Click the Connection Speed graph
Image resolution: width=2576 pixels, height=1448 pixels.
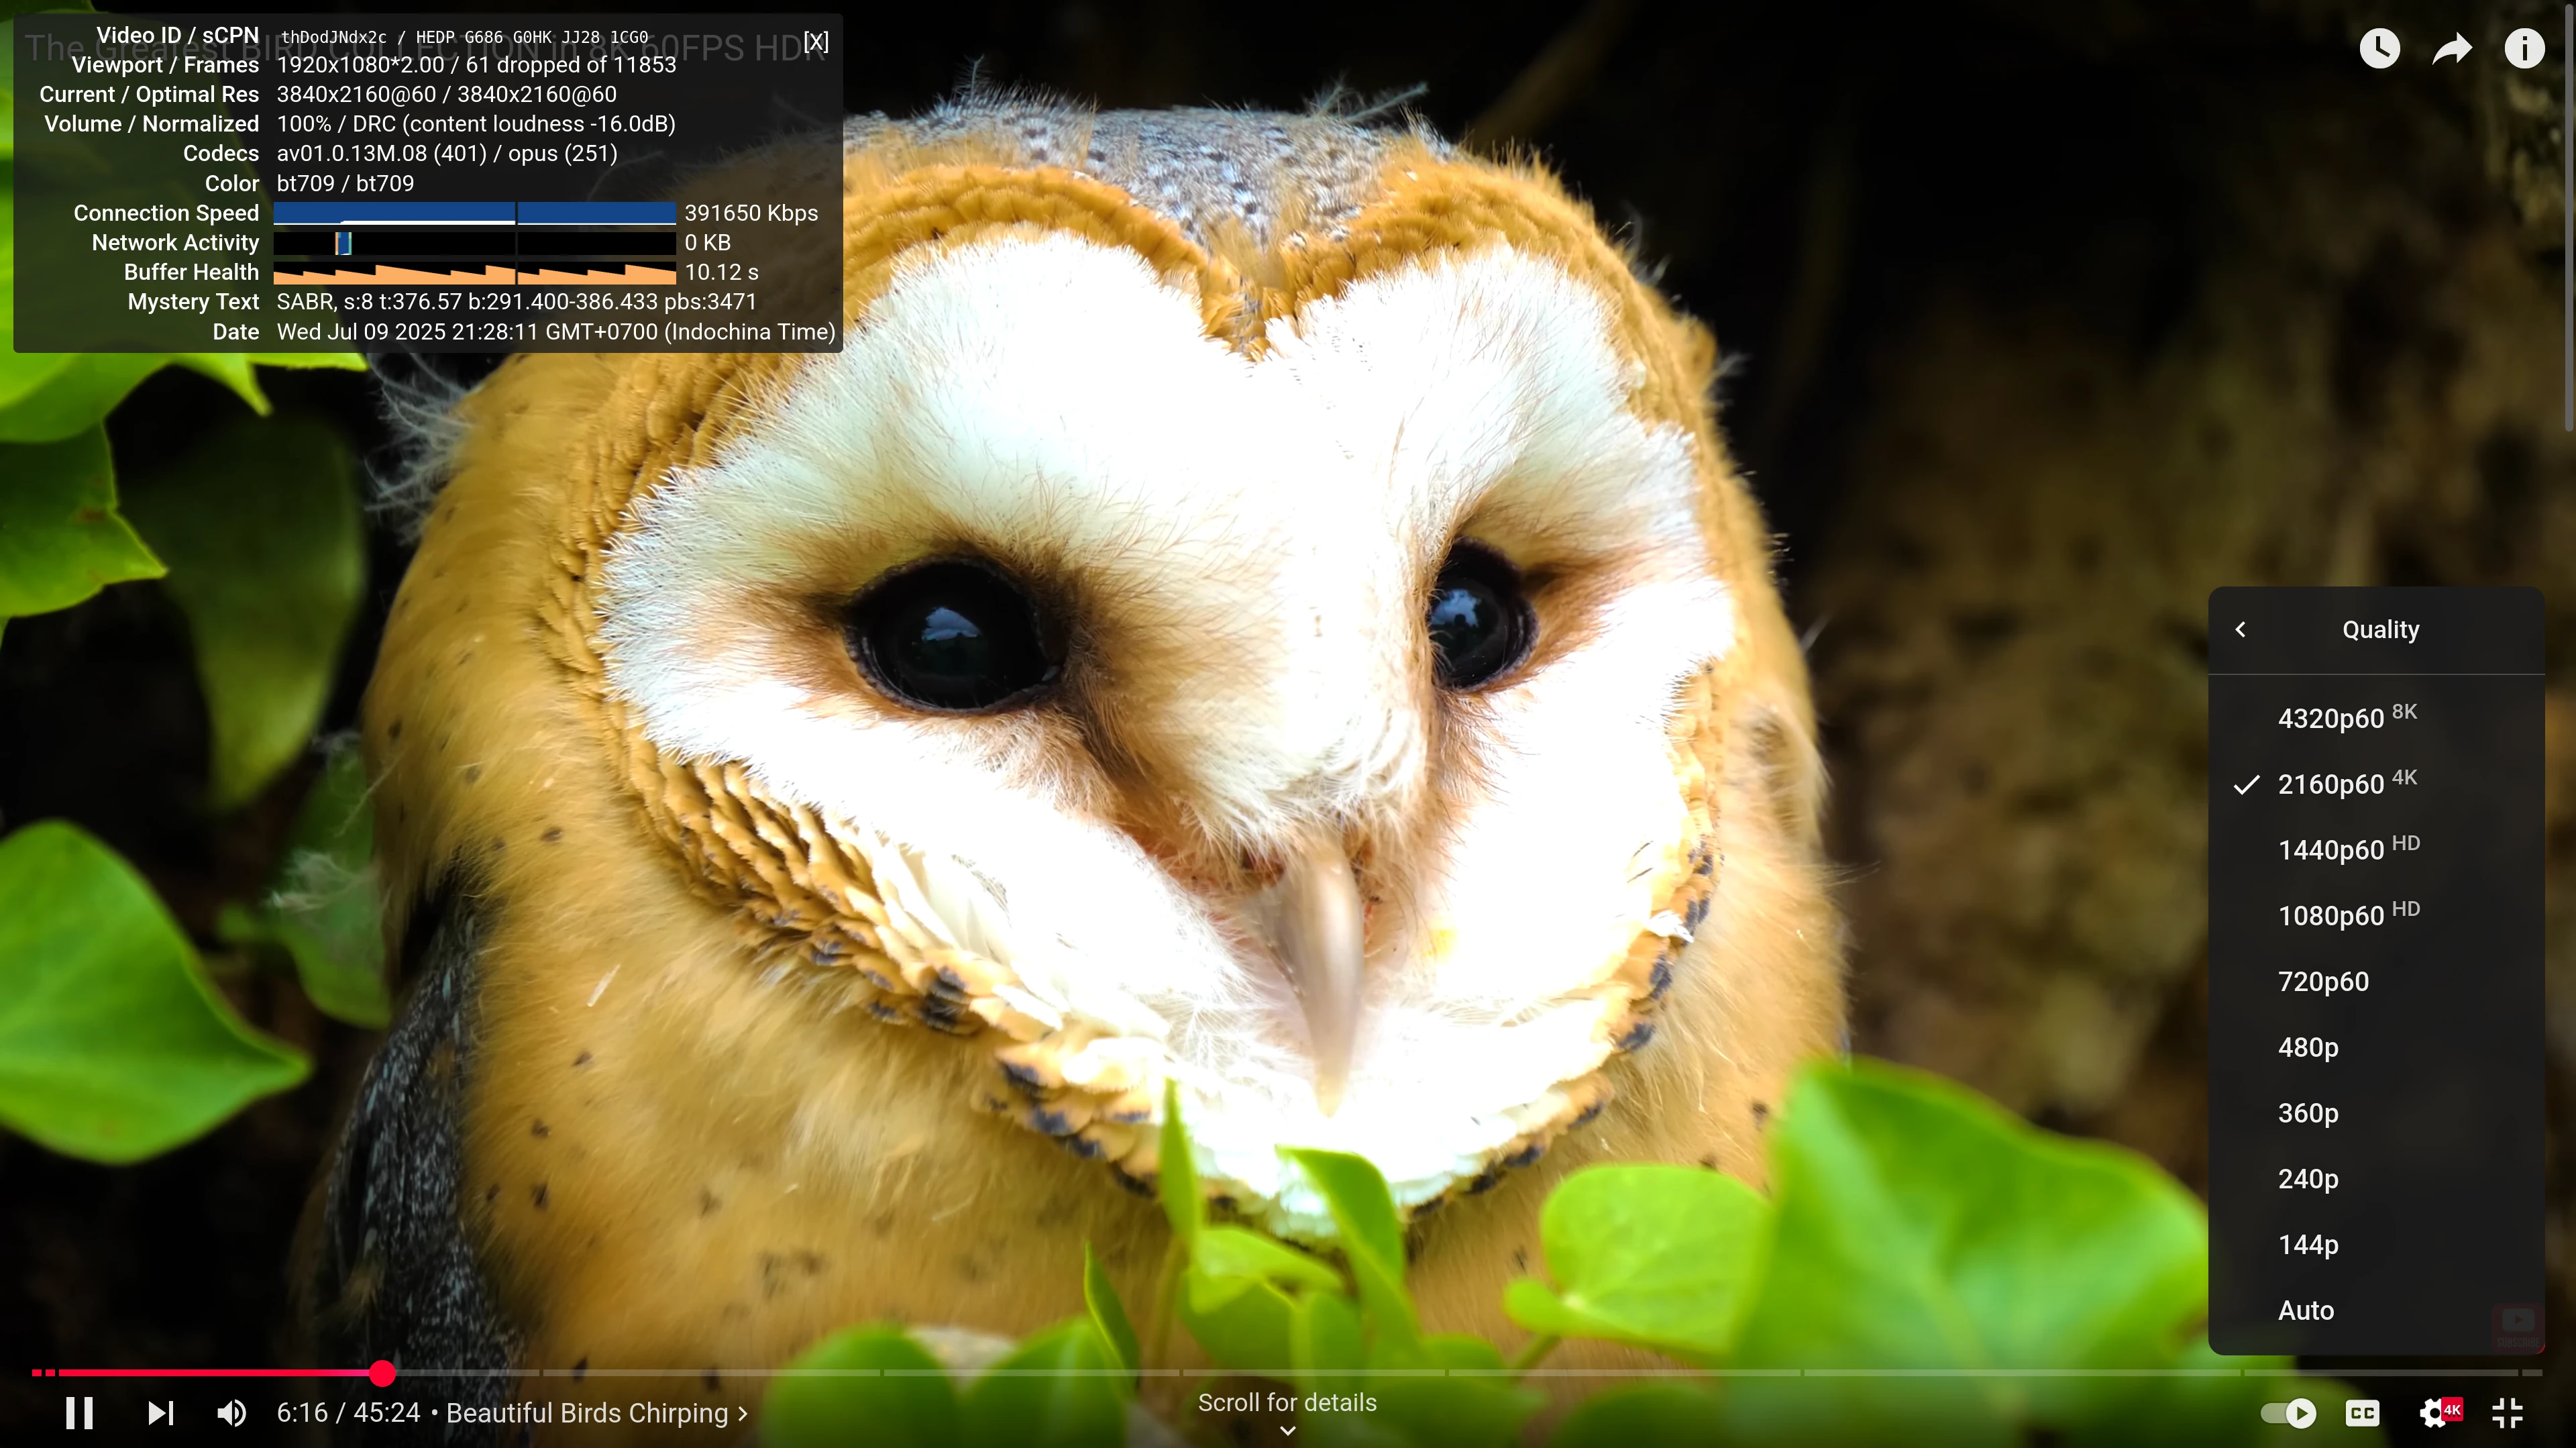pyautogui.click(x=474, y=213)
